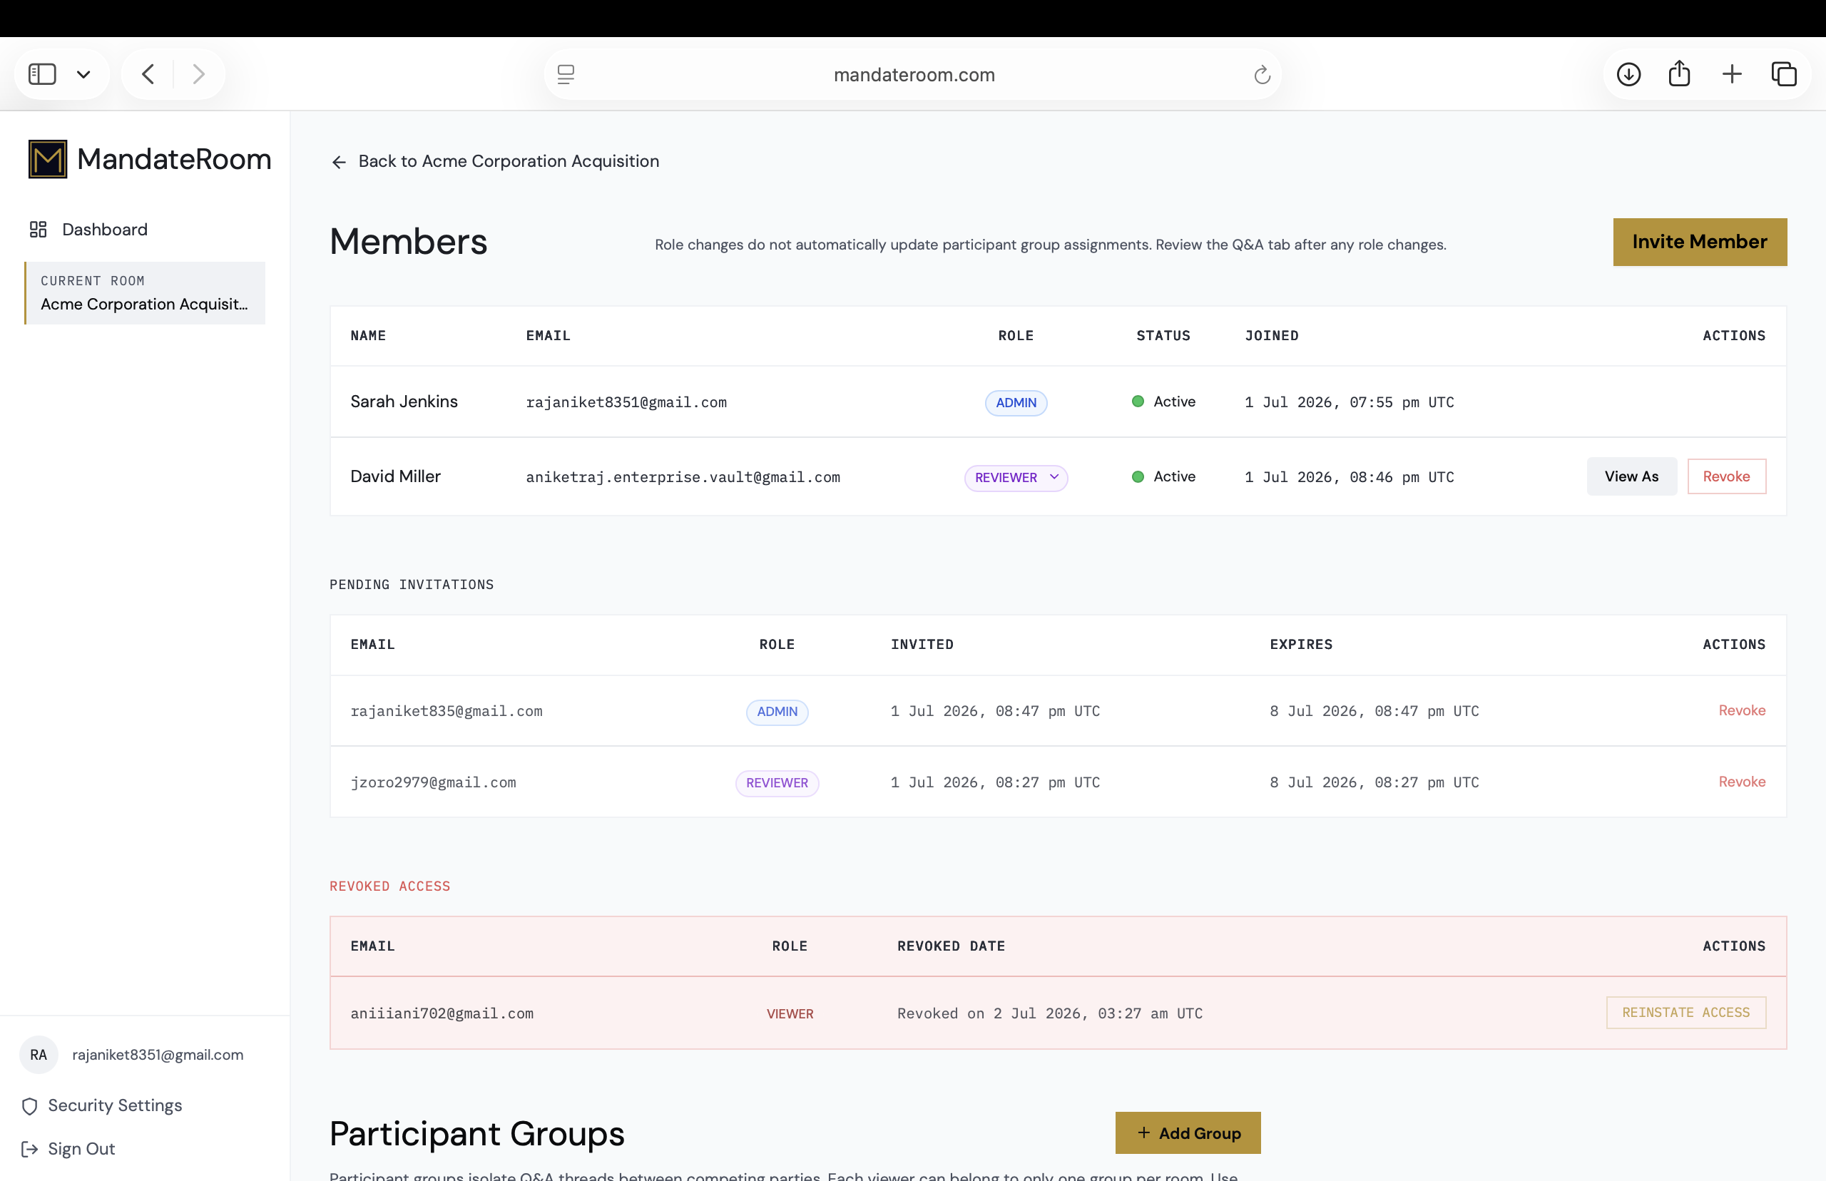Click Sarah Jenkins' ADMIN role badge
Image resolution: width=1826 pixels, height=1181 pixels.
coord(1016,403)
